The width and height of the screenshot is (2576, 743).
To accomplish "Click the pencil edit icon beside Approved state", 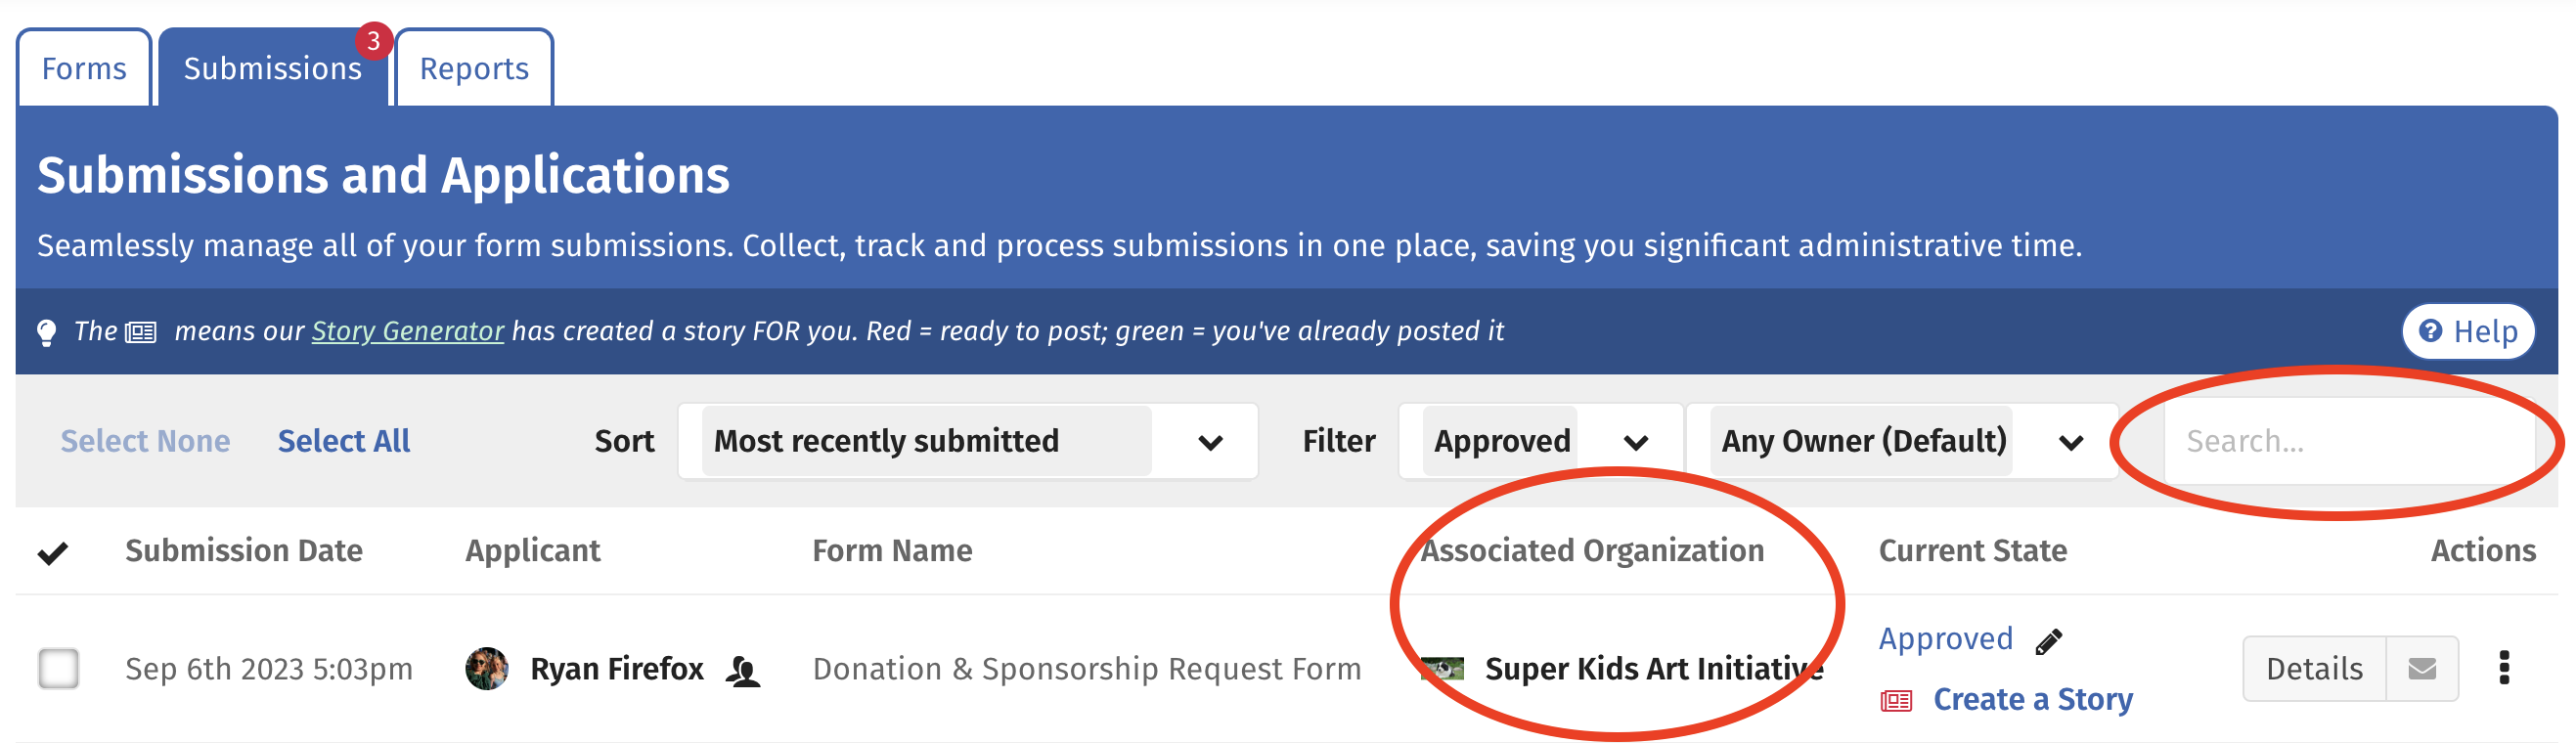I will tap(2048, 641).
